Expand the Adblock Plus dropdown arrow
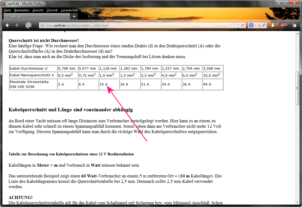The image size is (302, 207). coord(286,25)
